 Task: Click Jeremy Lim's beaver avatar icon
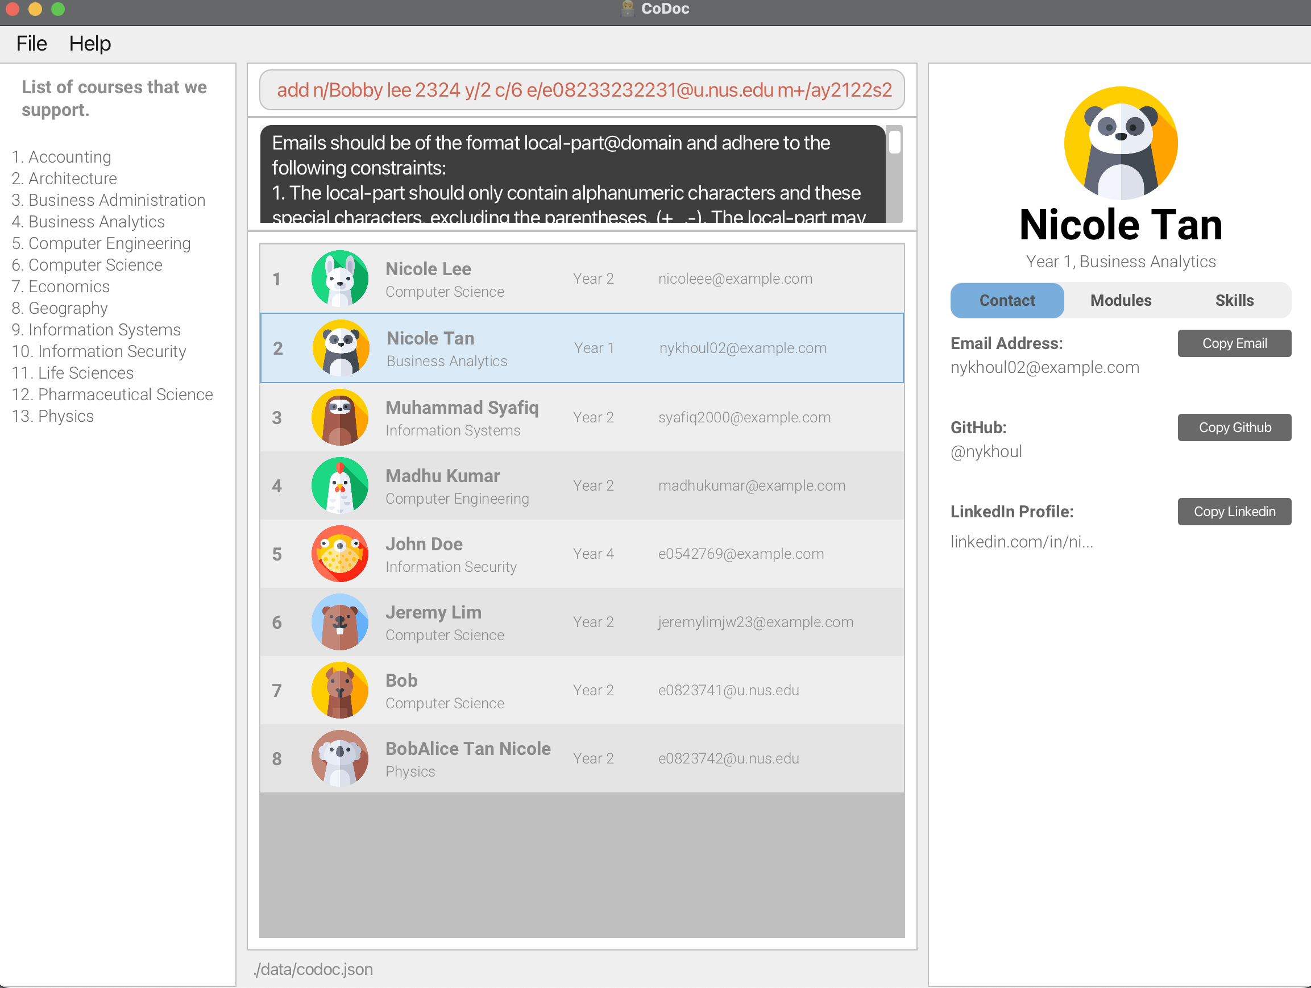click(339, 622)
